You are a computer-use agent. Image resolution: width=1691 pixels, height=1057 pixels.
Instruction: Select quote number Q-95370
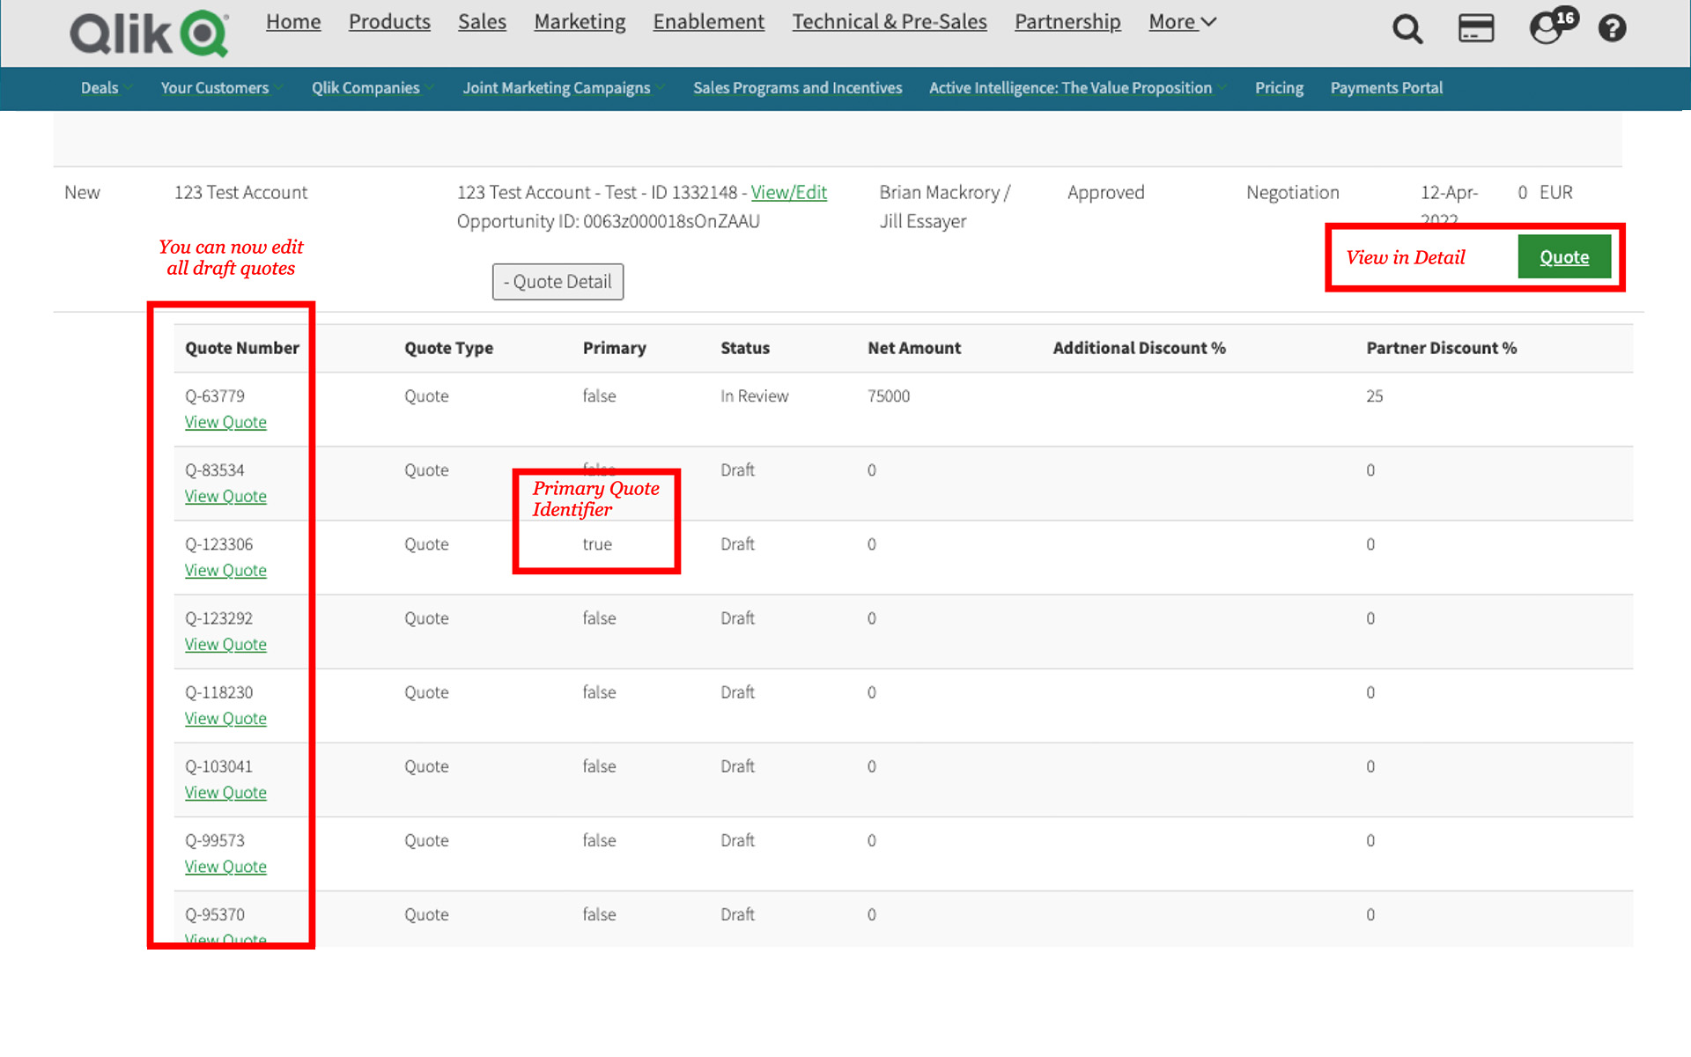coord(215,914)
